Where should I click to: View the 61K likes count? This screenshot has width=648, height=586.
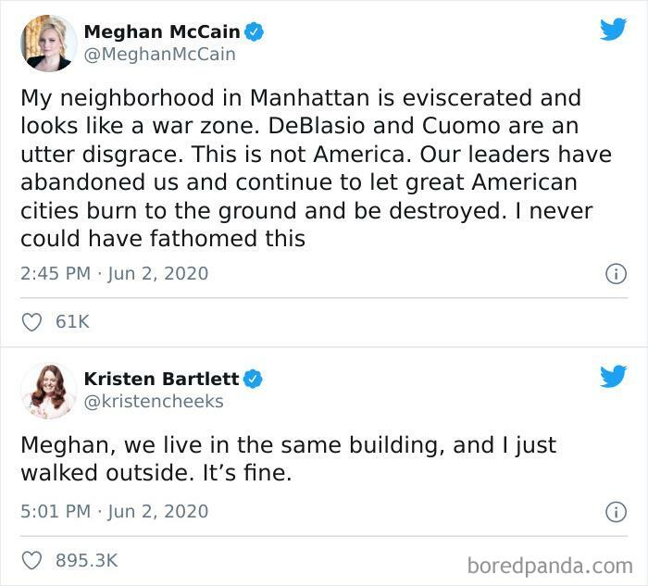click(72, 322)
